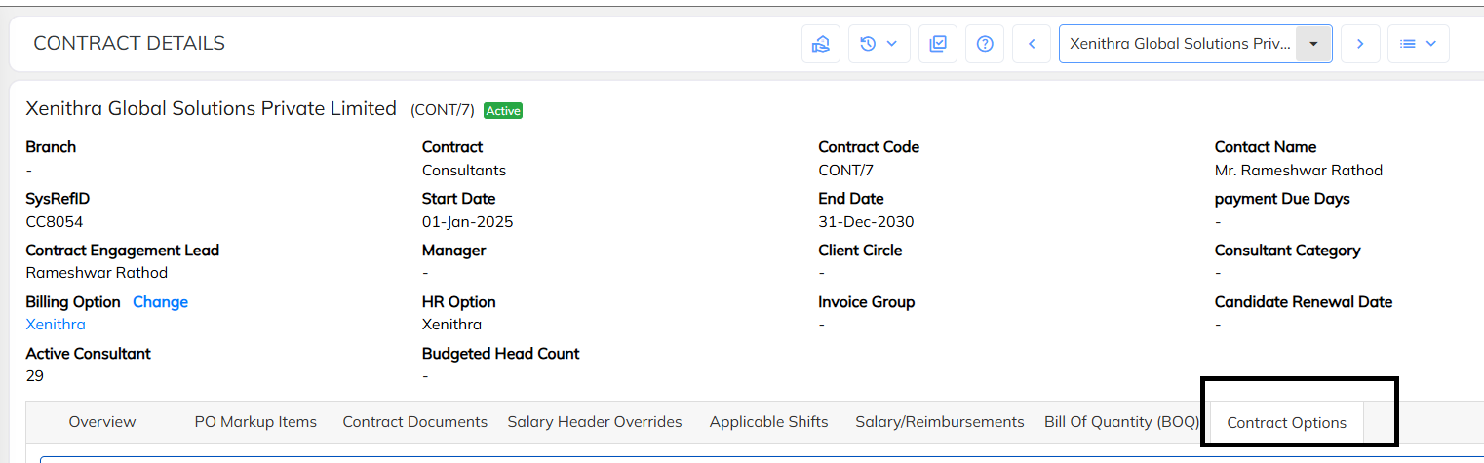
Task: Select the Contract Options tab
Action: point(1286,423)
